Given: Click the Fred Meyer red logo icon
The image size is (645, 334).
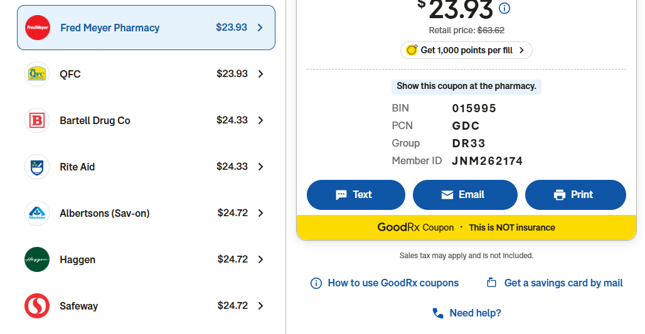Looking at the screenshot, I should pos(38,28).
